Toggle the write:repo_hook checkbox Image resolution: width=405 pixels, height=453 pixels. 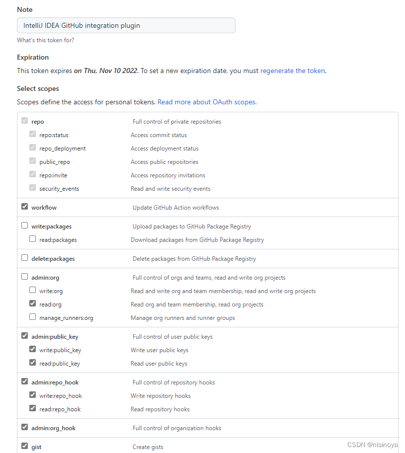(33, 395)
